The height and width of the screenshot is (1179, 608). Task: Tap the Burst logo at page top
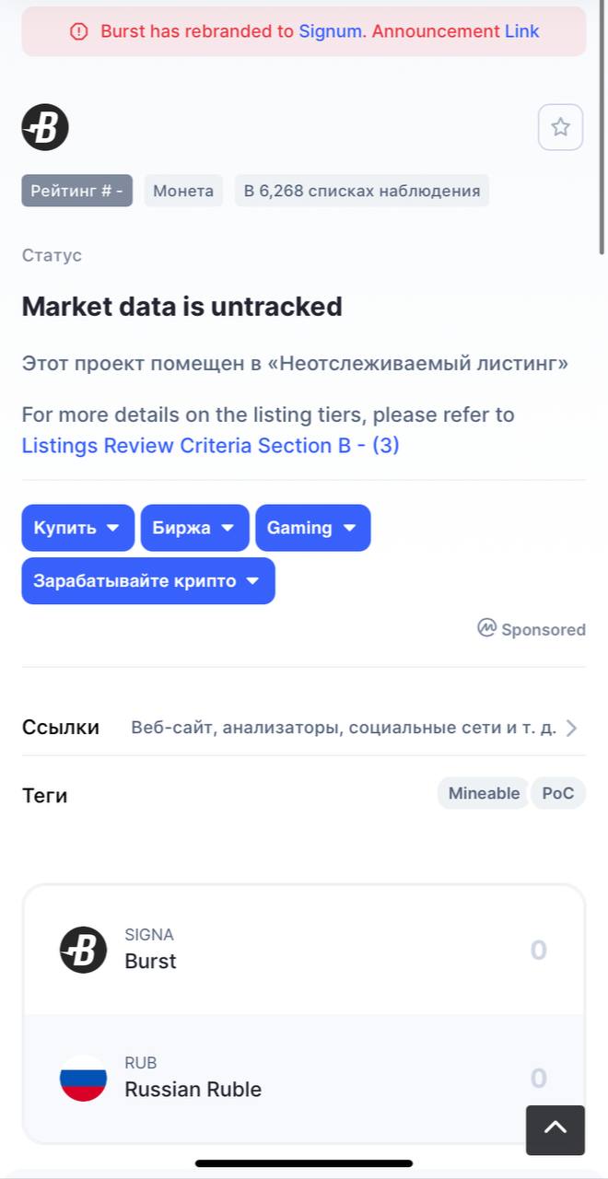click(x=45, y=127)
